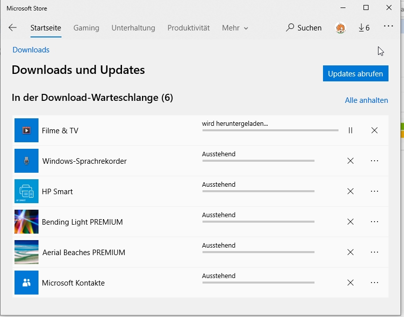Click the Filme & TV progress bar
The width and height of the screenshot is (404, 317).
point(270,130)
